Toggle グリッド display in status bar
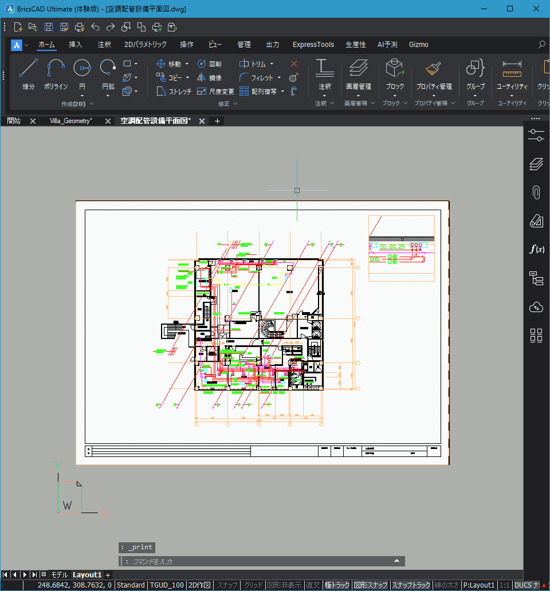 (x=253, y=585)
